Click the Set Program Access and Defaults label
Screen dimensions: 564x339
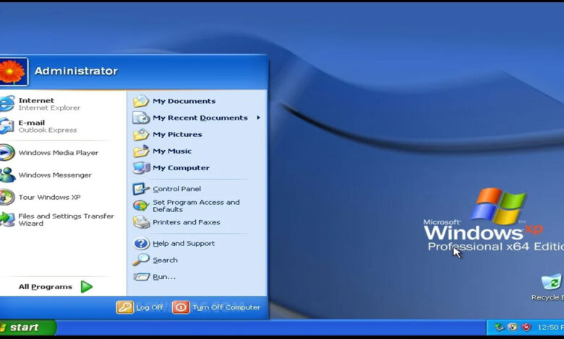197,206
